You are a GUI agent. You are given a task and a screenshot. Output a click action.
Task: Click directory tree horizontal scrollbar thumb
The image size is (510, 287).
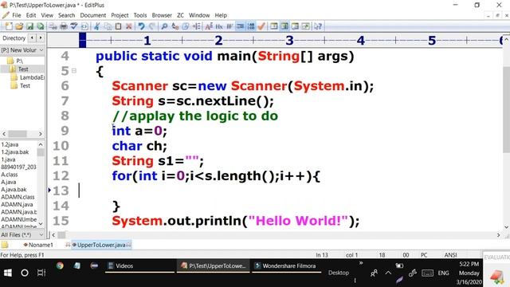tap(18, 134)
